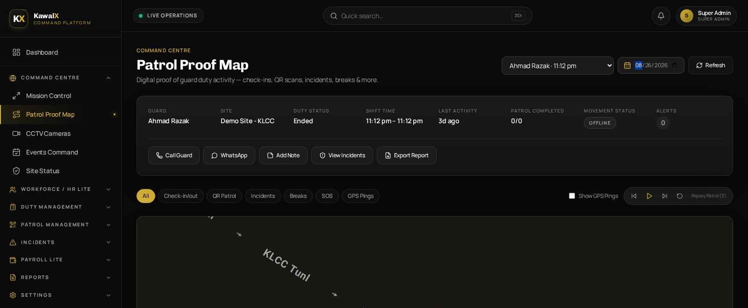Expand the Reports section
This screenshot has height=308, width=748.
(108, 278)
